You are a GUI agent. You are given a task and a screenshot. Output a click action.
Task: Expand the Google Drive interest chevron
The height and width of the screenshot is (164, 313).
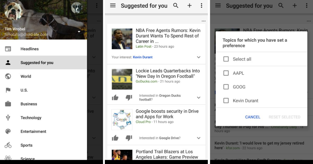(199, 138)
